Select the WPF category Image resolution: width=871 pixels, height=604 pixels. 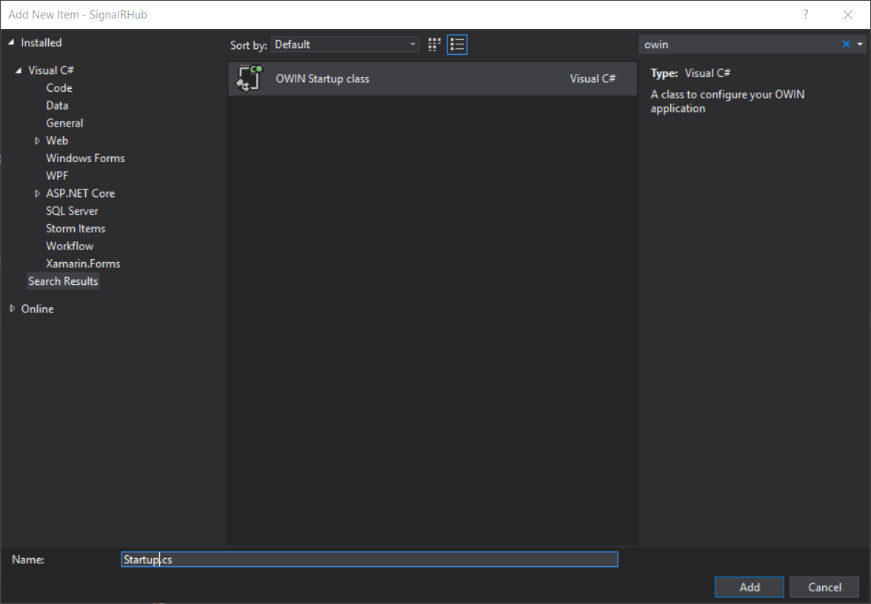(x=57, y=176)
